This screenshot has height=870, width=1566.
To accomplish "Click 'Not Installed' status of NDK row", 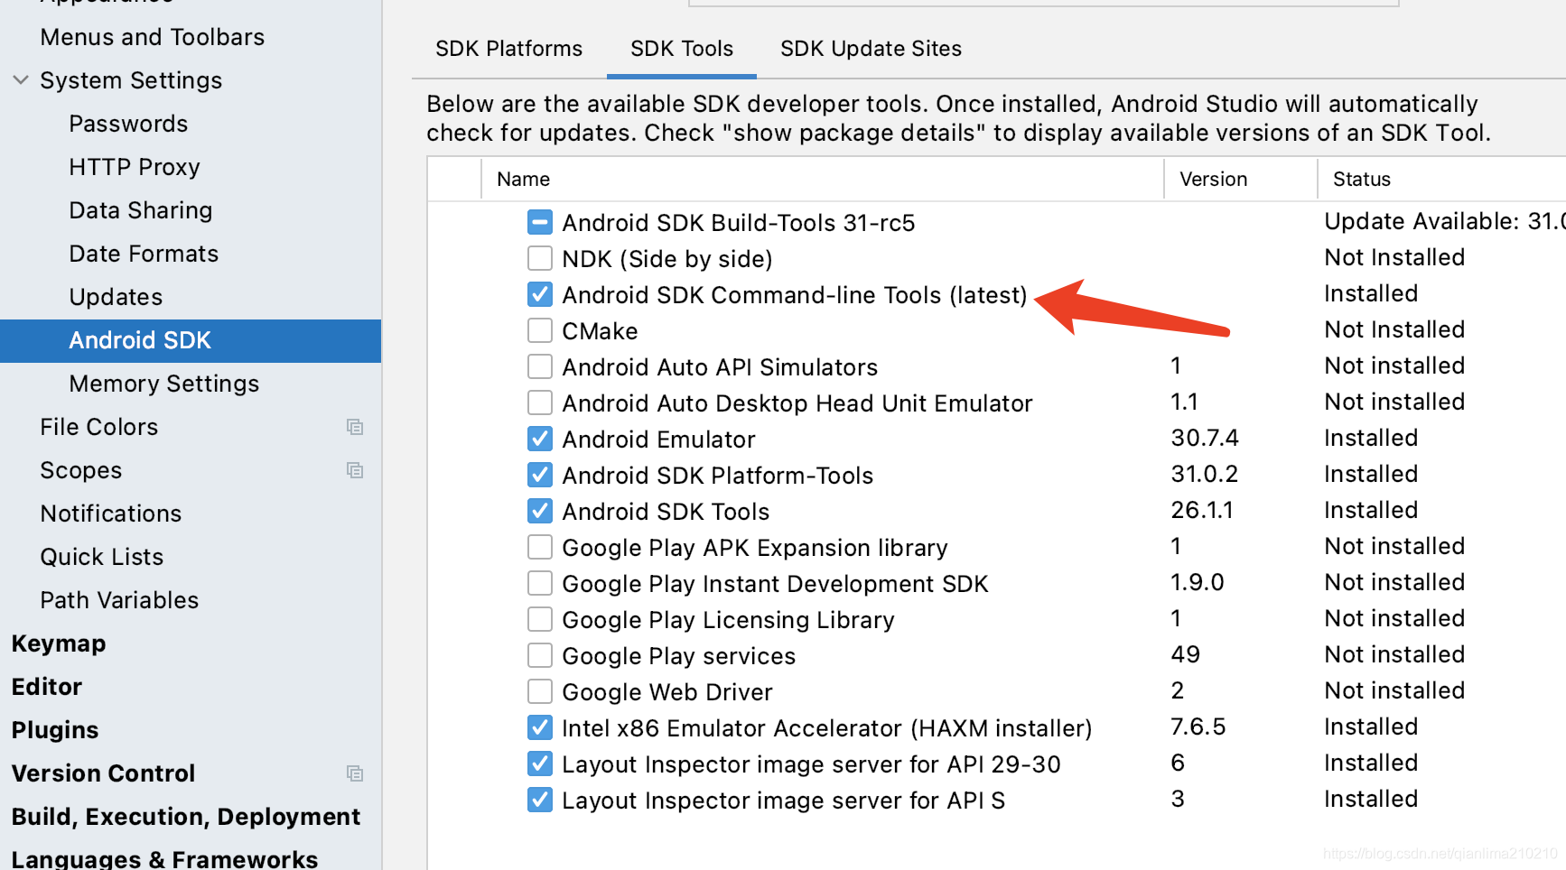I will (x=1394, y=257).
